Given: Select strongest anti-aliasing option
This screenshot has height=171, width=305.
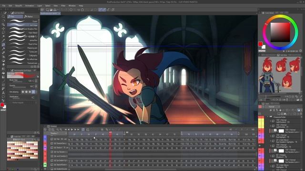Looking at the screenshot, I should pos(33,92).
